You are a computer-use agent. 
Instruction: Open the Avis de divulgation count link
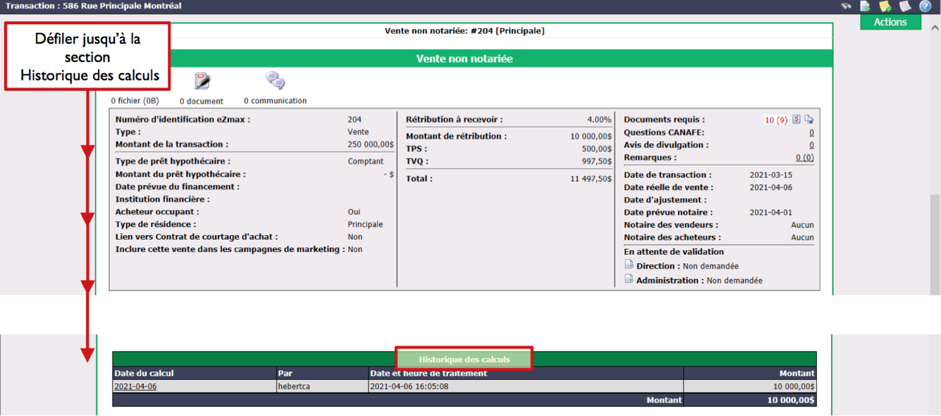click(811, 145)
